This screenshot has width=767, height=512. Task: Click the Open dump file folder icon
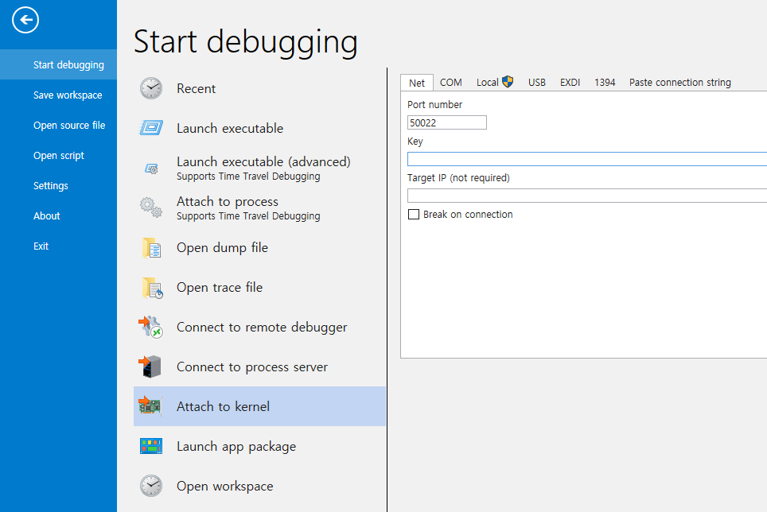coord(152,248)
